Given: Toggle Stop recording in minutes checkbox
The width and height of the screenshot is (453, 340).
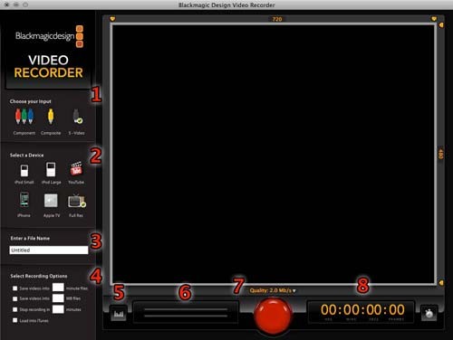Looking at the screenshot, I should 14,309.
